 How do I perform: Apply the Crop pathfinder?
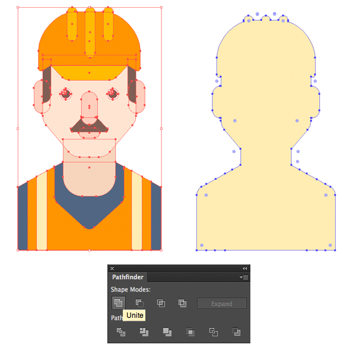190,332
